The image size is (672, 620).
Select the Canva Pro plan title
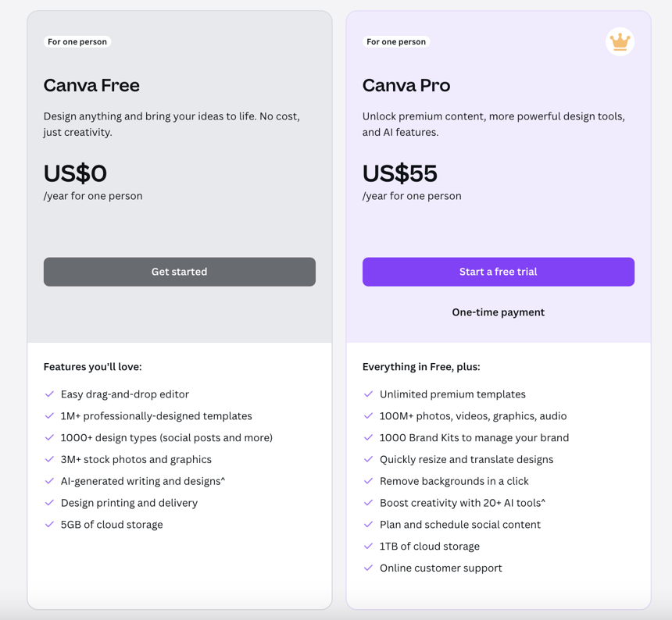pyautogui.click(x=406, y=86)
